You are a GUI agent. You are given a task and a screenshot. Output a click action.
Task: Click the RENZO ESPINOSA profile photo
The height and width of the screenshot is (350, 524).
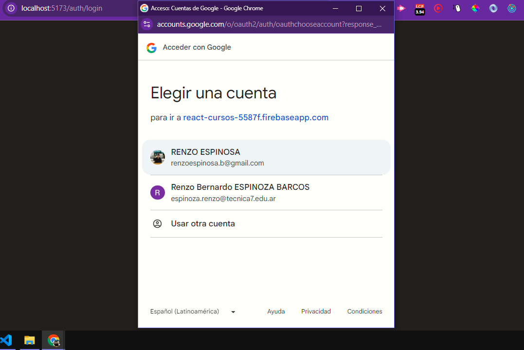click(158, 157)
